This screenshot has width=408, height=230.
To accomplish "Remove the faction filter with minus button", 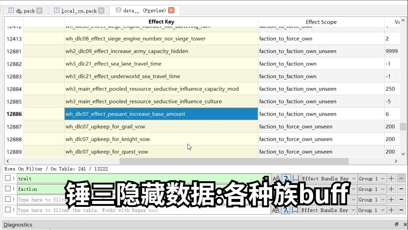I will click(402, 189).
